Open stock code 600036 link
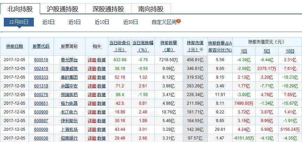The height and width of the screenshot is (142, 302). click(x=41, y=138)
